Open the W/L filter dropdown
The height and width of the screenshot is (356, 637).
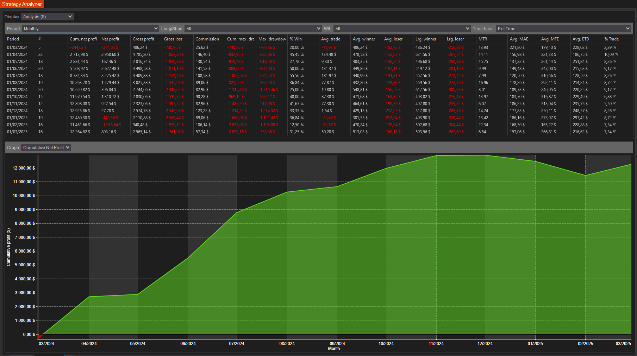[x=402, y=29]
